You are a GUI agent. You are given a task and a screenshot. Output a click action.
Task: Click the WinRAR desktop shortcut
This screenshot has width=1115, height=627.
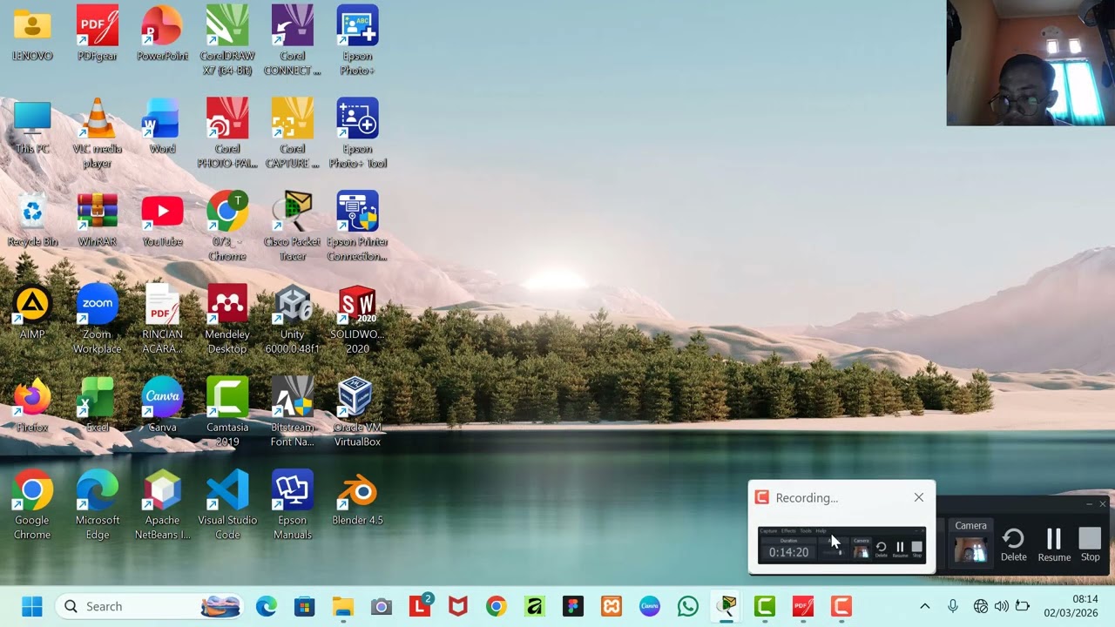click(98, 219)
